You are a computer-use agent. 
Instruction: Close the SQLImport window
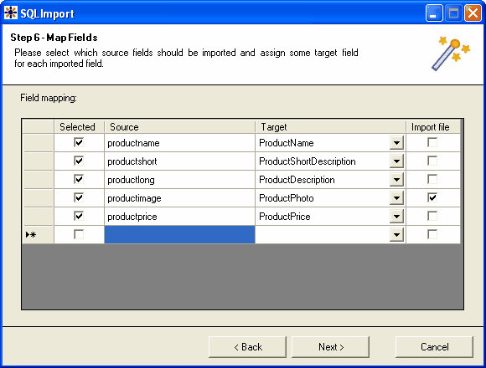coord(473,13)
